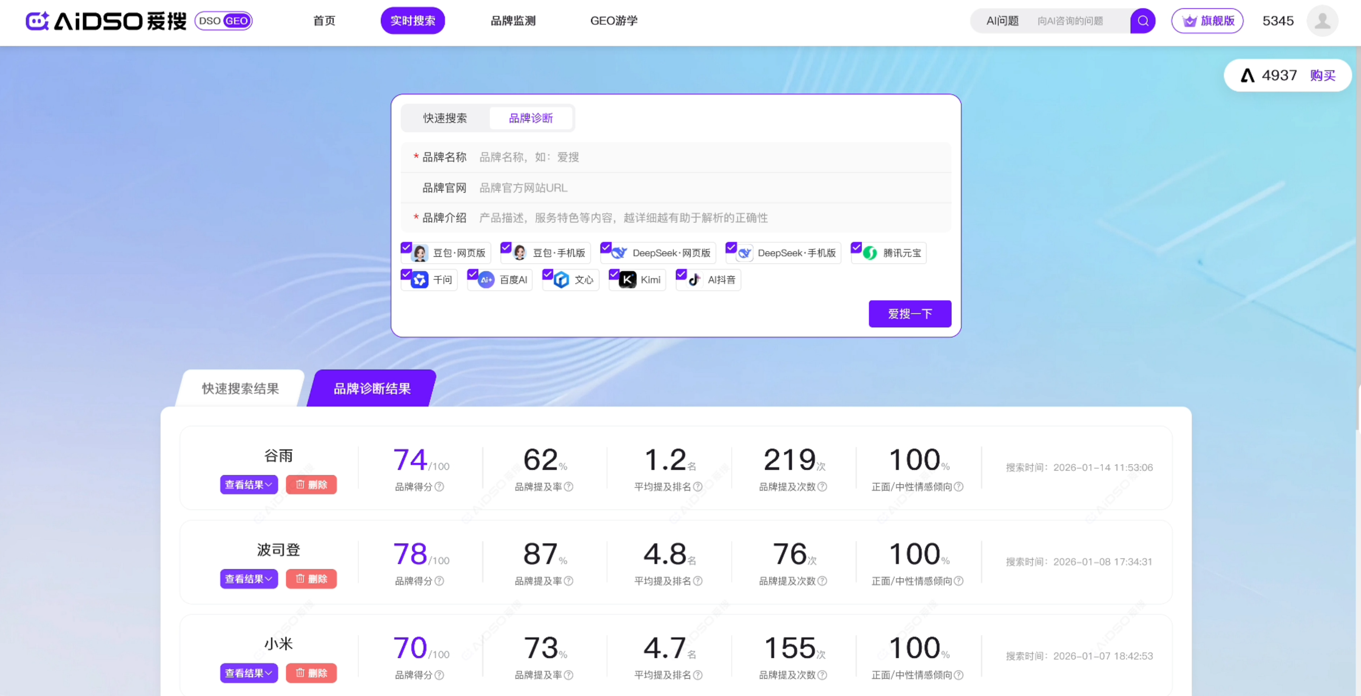Switch to the 快速搜索结果 tab

pos(240,389)
